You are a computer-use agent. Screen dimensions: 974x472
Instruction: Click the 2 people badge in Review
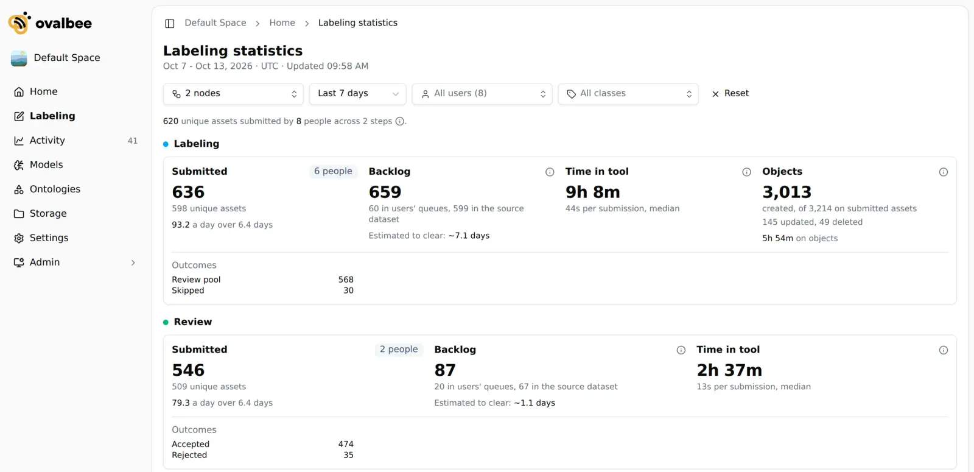tap(399, 350)
